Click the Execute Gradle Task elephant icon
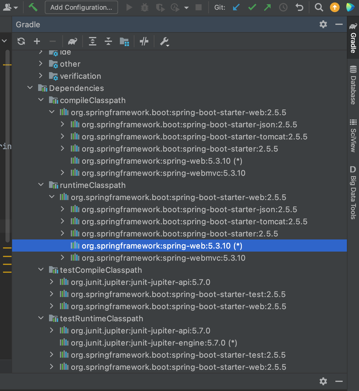The width and height of the screenshot is (359, 391). click(73, 41)
